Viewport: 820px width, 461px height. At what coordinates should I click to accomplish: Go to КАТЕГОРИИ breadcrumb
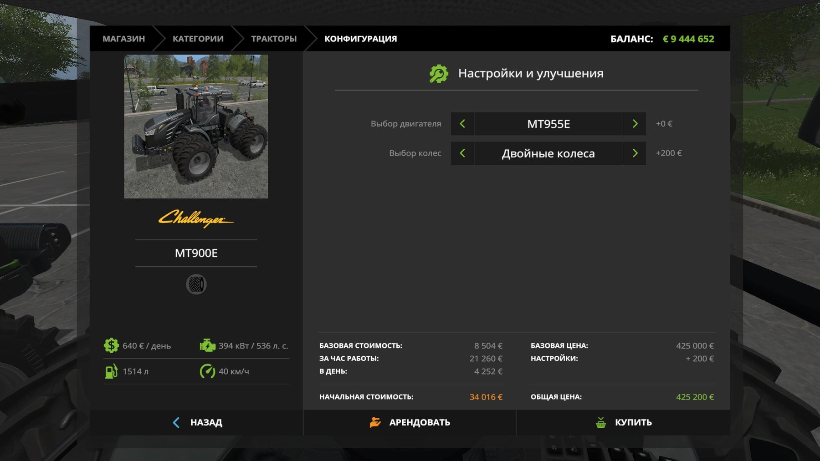click(x=198, y=39)
